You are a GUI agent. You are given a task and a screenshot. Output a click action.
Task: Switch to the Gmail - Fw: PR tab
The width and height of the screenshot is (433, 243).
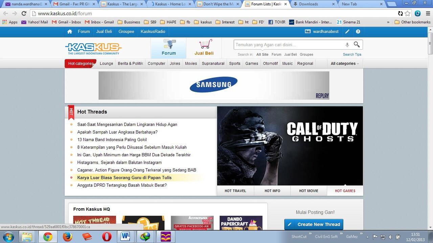75,4
